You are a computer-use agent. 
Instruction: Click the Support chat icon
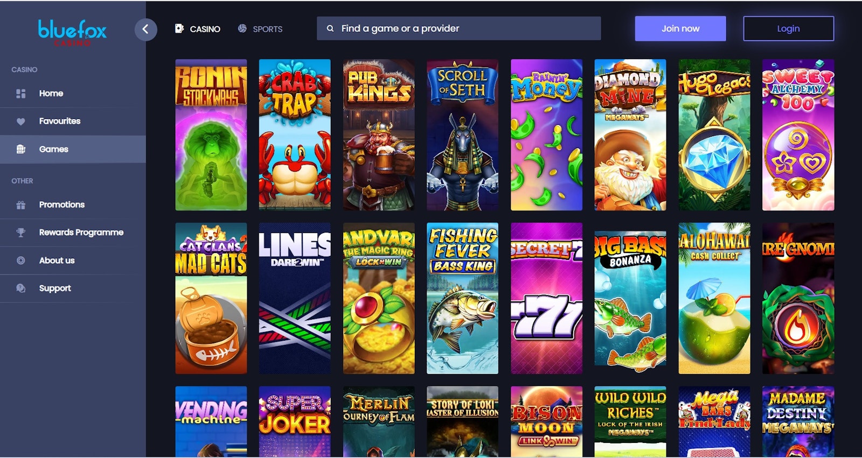pyautogui.click(x=21, y=288)
